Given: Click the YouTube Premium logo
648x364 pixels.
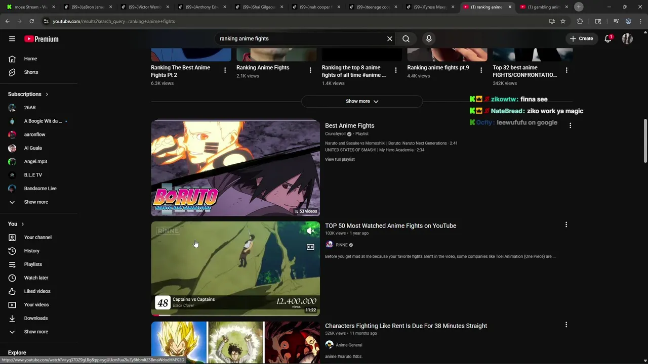Looking at the screenshot, I should click(42, 39).
